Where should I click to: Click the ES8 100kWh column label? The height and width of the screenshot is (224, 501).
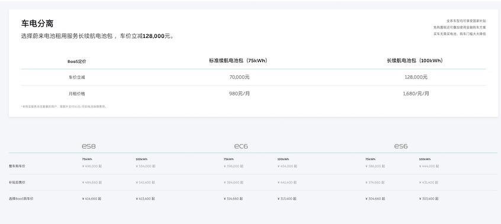(x=142, y=159)
